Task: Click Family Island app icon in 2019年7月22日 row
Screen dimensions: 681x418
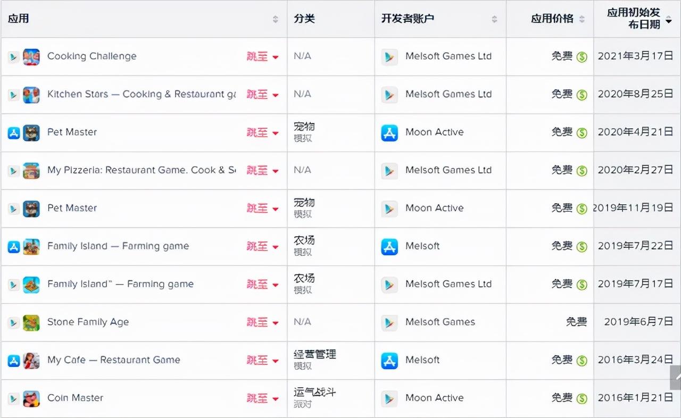Action: click(x=31, y=247)
